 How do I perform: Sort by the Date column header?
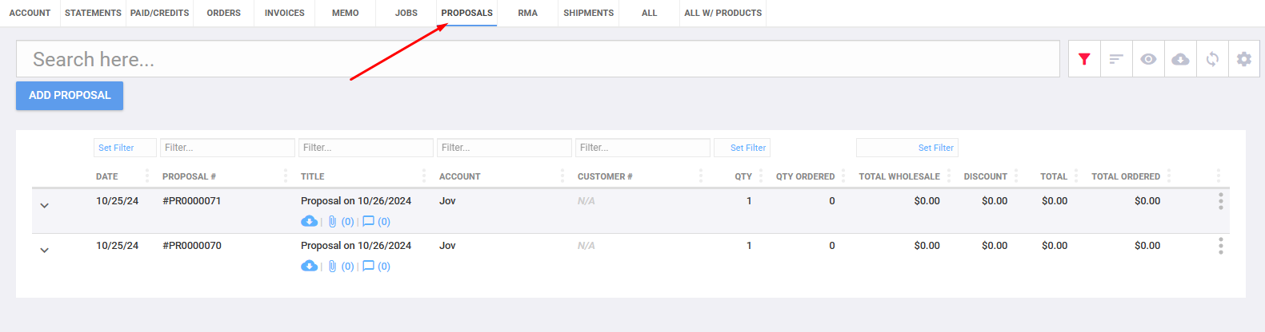pos(107,176)
